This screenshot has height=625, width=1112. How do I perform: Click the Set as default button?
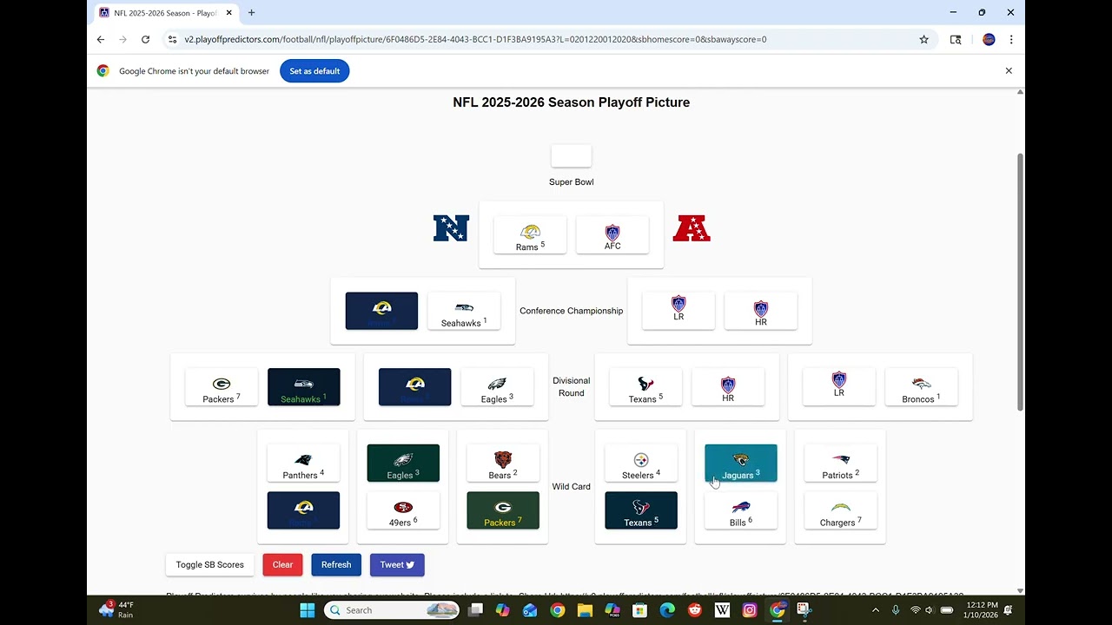(314, 71)
